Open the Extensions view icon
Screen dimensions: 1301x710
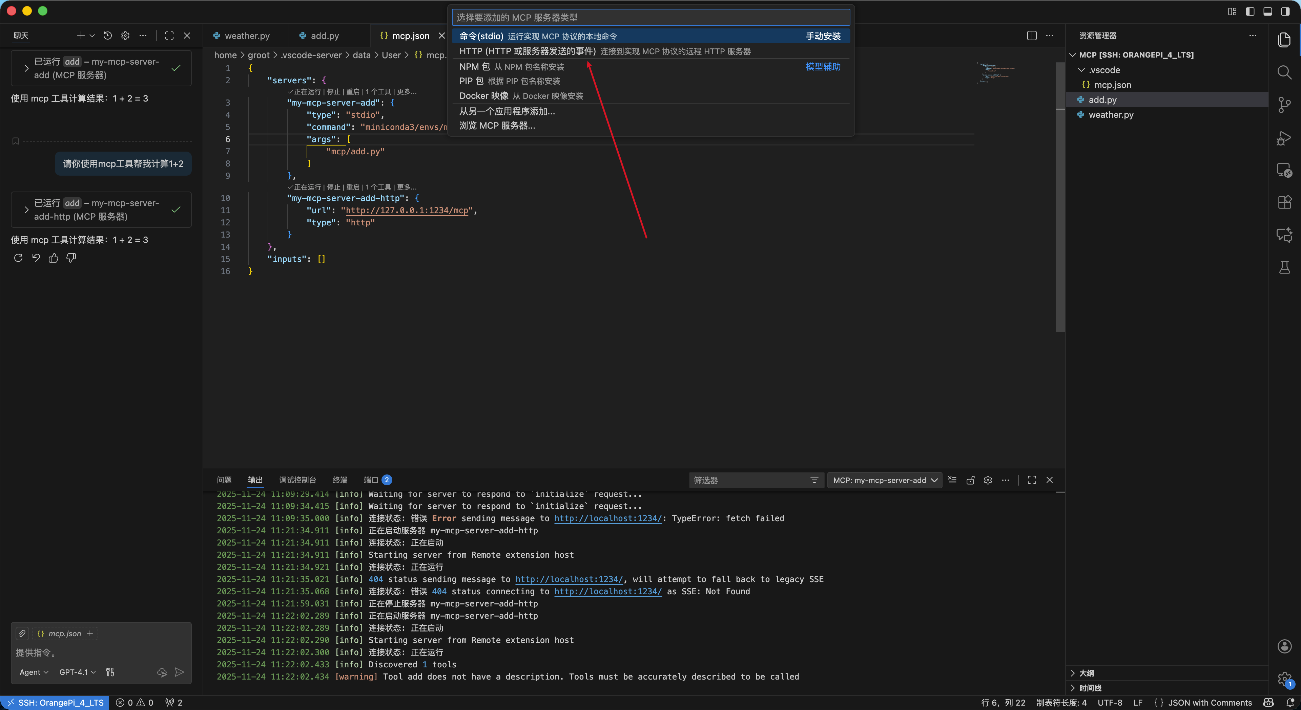click(1284, 202)
